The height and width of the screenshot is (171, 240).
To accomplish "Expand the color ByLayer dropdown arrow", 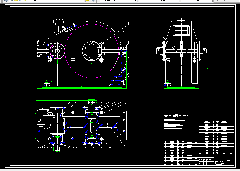I will click(135, 0).
